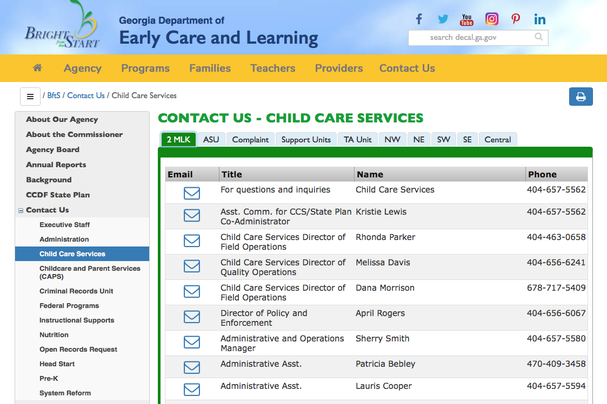The height and width of the screenshot is (404, 607).
Task: Click email envelope for Lauris Cooper
Action: coord(192,390)
